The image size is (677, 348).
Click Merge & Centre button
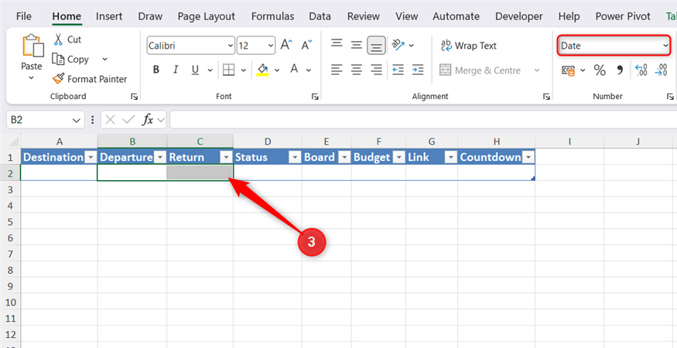click(x=480, y=70)
